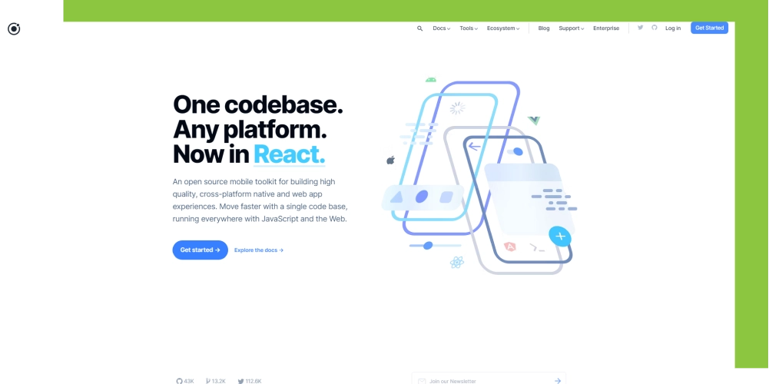Open search via the magnifying glass icon
769x384 pixels.
click(419, 28)
